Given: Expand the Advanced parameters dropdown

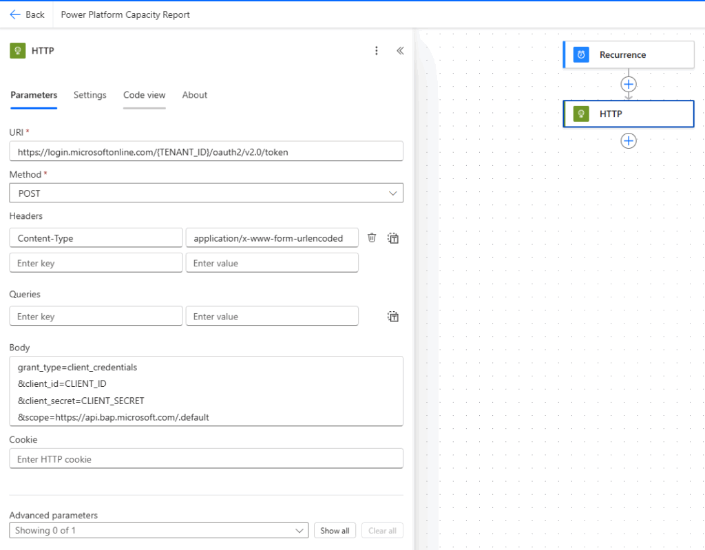Looking at the screenshot, I should point(158,531).
